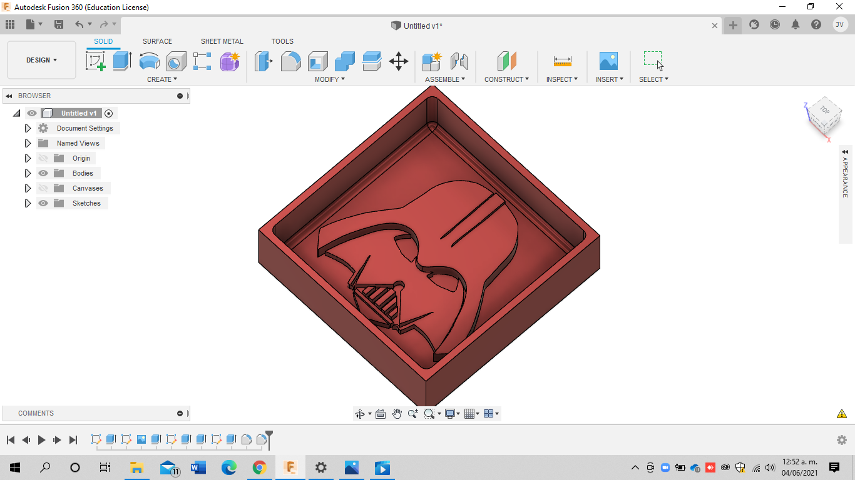Activate the Select tool icon
Screen dimensions: 855x480
click(x=653, y=61)
